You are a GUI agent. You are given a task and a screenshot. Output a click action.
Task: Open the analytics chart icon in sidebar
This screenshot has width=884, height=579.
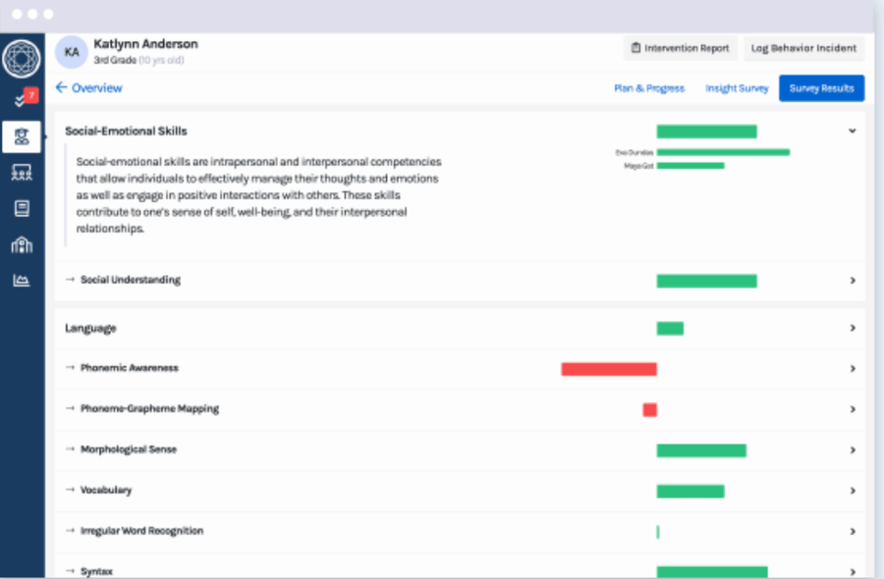coord(22,281)
